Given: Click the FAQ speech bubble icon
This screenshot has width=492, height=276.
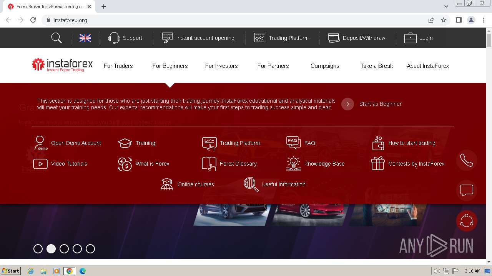Looking at the screenshot, I should tap(294, 143).
